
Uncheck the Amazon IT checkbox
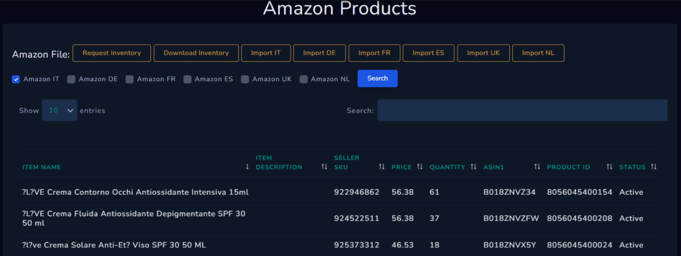pyautogui.click(x=16, y=79)
